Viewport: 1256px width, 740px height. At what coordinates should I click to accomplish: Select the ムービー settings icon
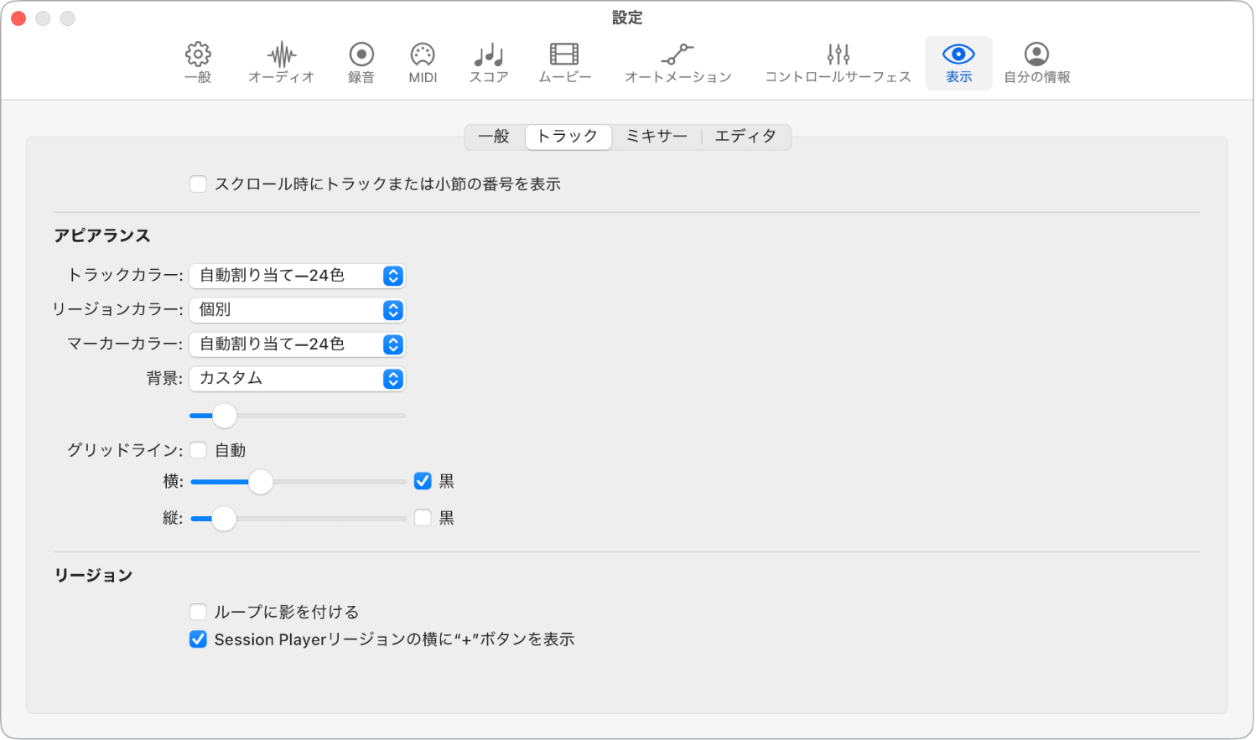click(565, 62)
